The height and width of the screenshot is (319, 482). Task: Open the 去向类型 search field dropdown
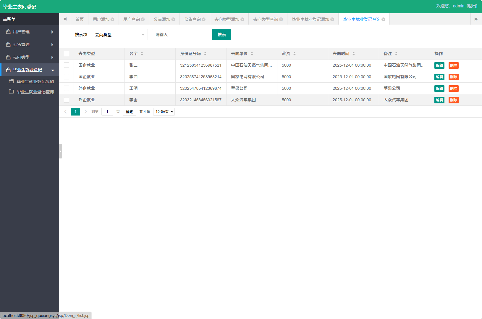click(x=119, y=35)
